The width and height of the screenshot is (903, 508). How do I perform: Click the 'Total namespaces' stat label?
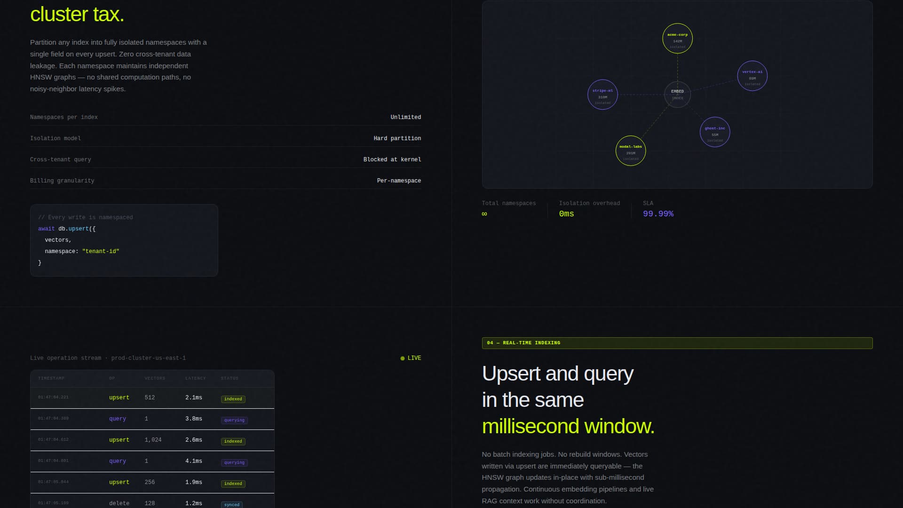[509, 203]
